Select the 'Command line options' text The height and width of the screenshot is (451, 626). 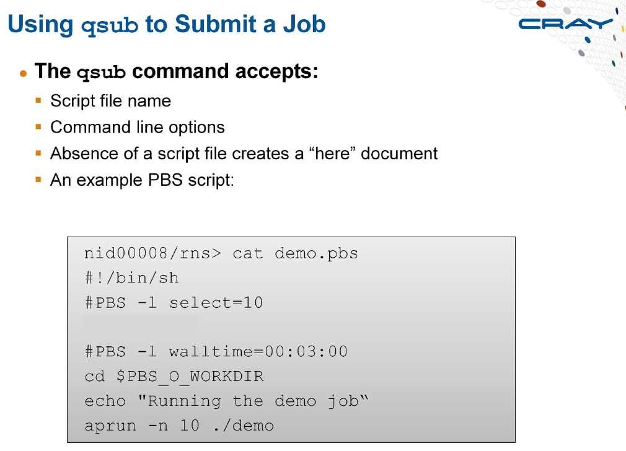coord(138,128)
